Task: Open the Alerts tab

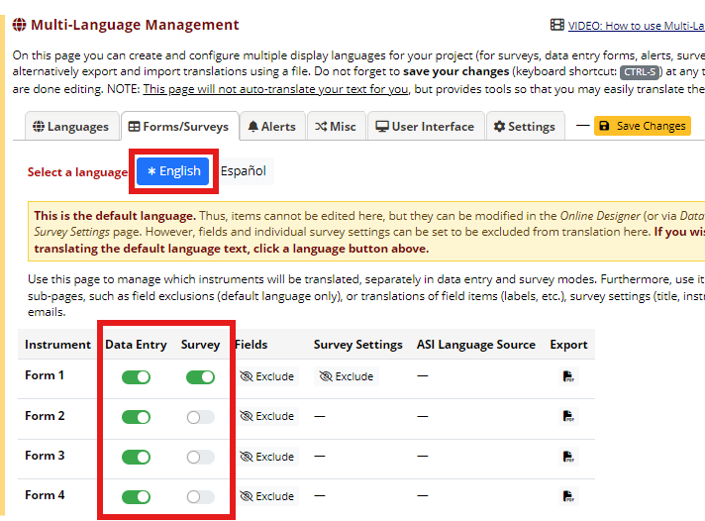Action: pyautogui.click(x=272, y=127)
